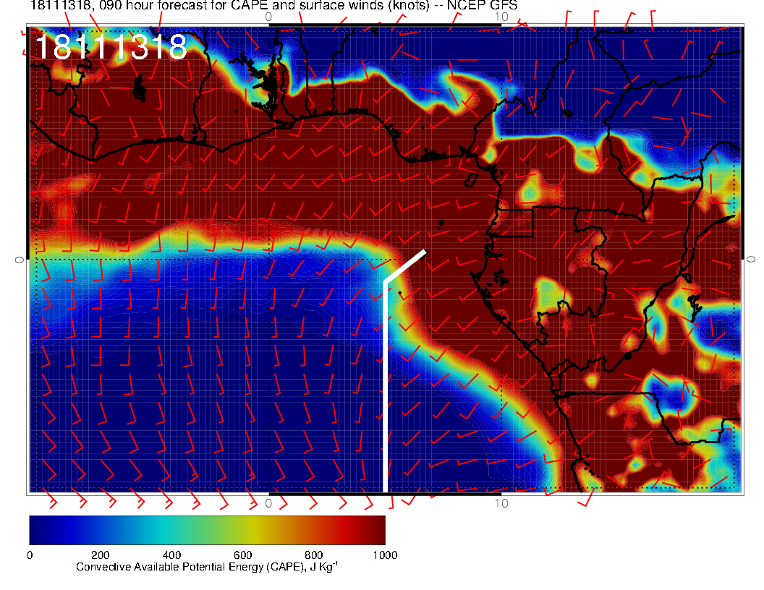Click the "200" tick label under the colorbar
Screen dimensions: 764x590
click(101, 555)
